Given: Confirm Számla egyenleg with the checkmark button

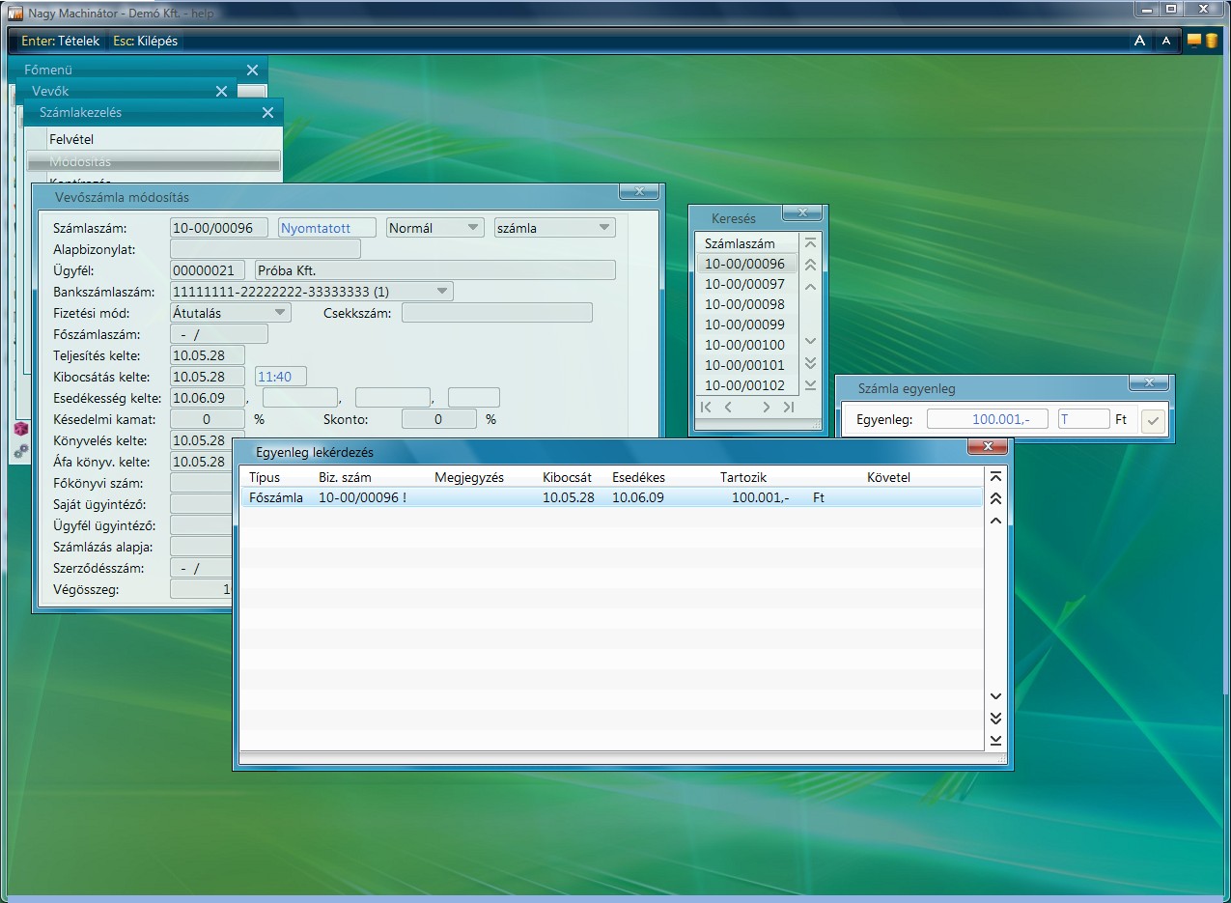Looking at the screenshot, I should [1153, 420].
